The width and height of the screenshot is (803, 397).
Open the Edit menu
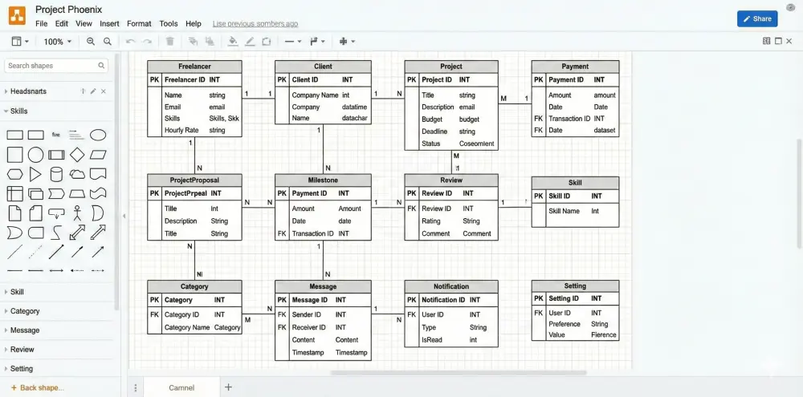[x=62, y=23]
